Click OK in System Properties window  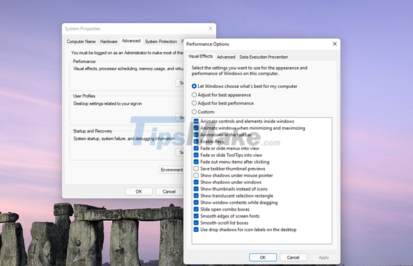coord(139,191)
